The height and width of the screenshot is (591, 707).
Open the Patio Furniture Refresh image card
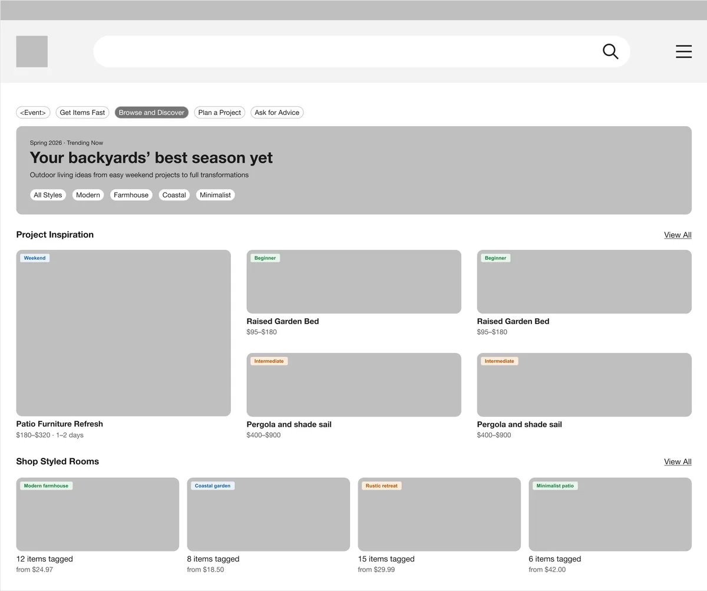tap(123, 333)
